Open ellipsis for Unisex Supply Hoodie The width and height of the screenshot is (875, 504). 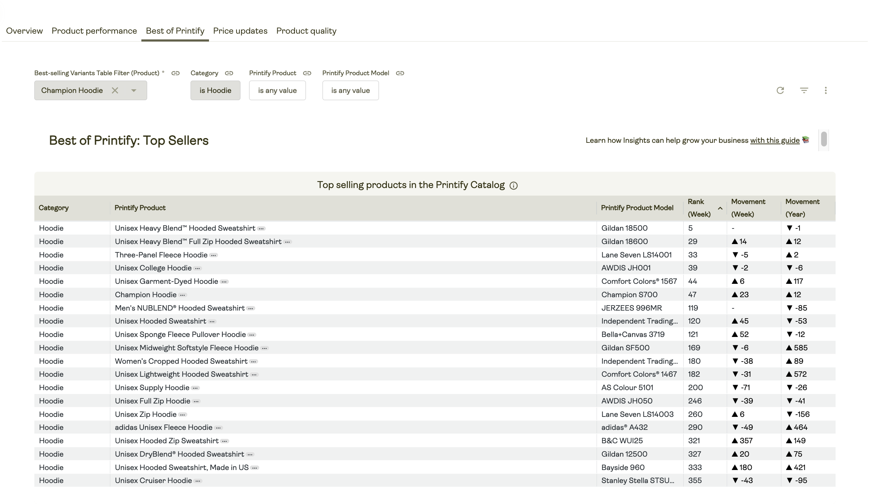(195, 388)
